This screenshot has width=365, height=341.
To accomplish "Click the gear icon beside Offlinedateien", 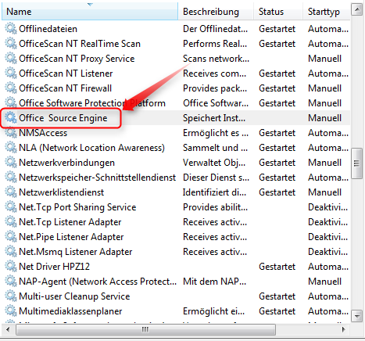I will [x=11, y=28].
